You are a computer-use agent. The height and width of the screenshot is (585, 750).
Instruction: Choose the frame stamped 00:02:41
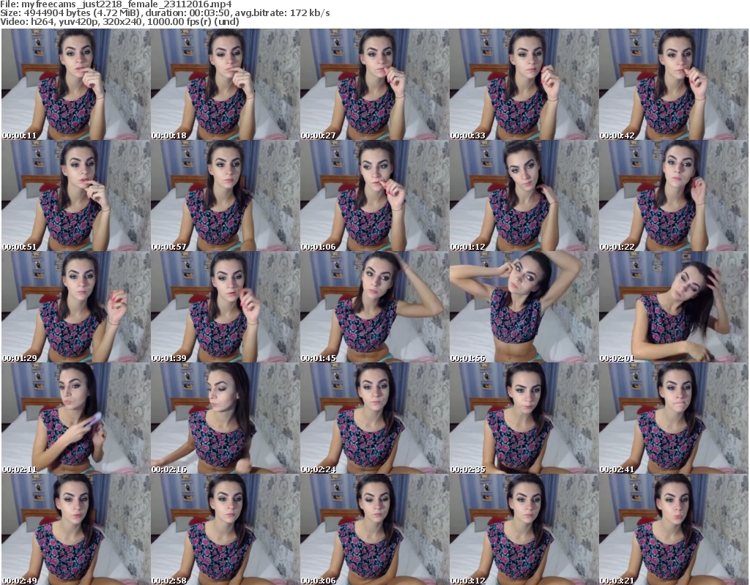673,419
